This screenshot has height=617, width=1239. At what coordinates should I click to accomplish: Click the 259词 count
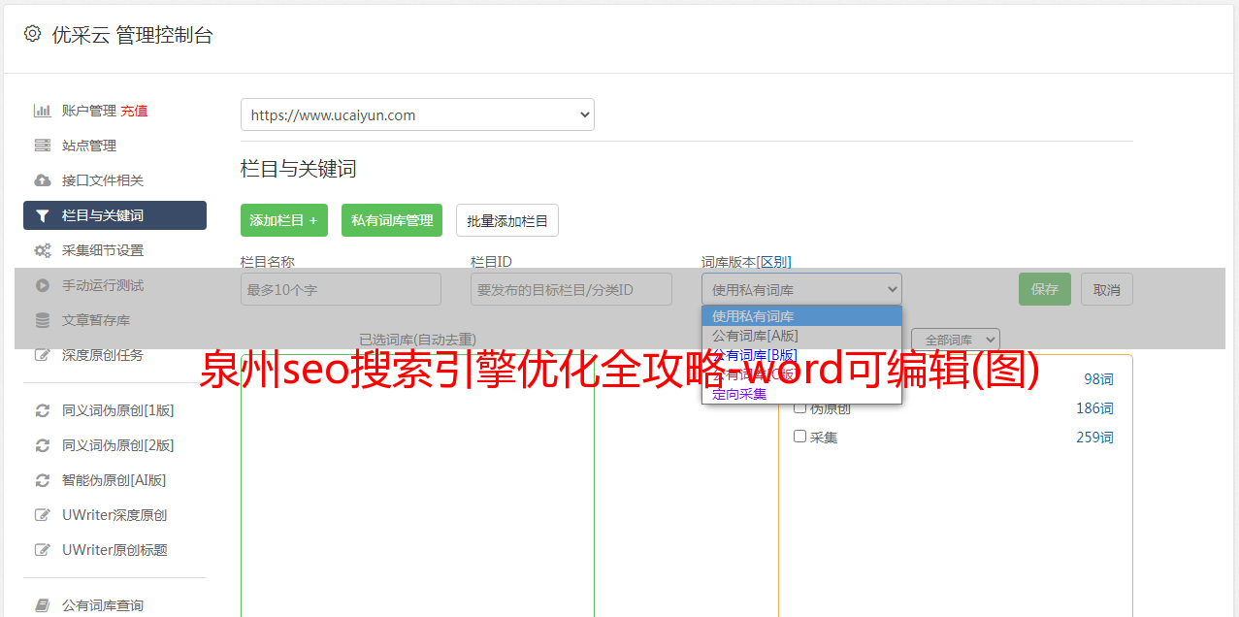click(1094, 438)
